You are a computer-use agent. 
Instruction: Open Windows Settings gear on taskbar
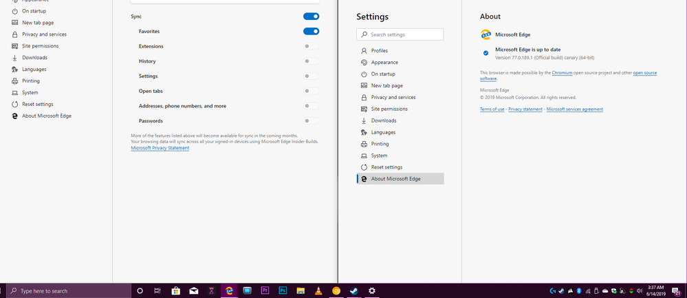click(x=372, y=290)
